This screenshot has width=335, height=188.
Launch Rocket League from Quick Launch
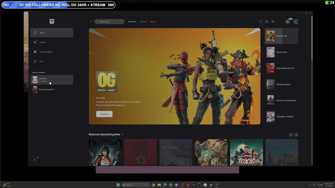click(x=52, y=90)
